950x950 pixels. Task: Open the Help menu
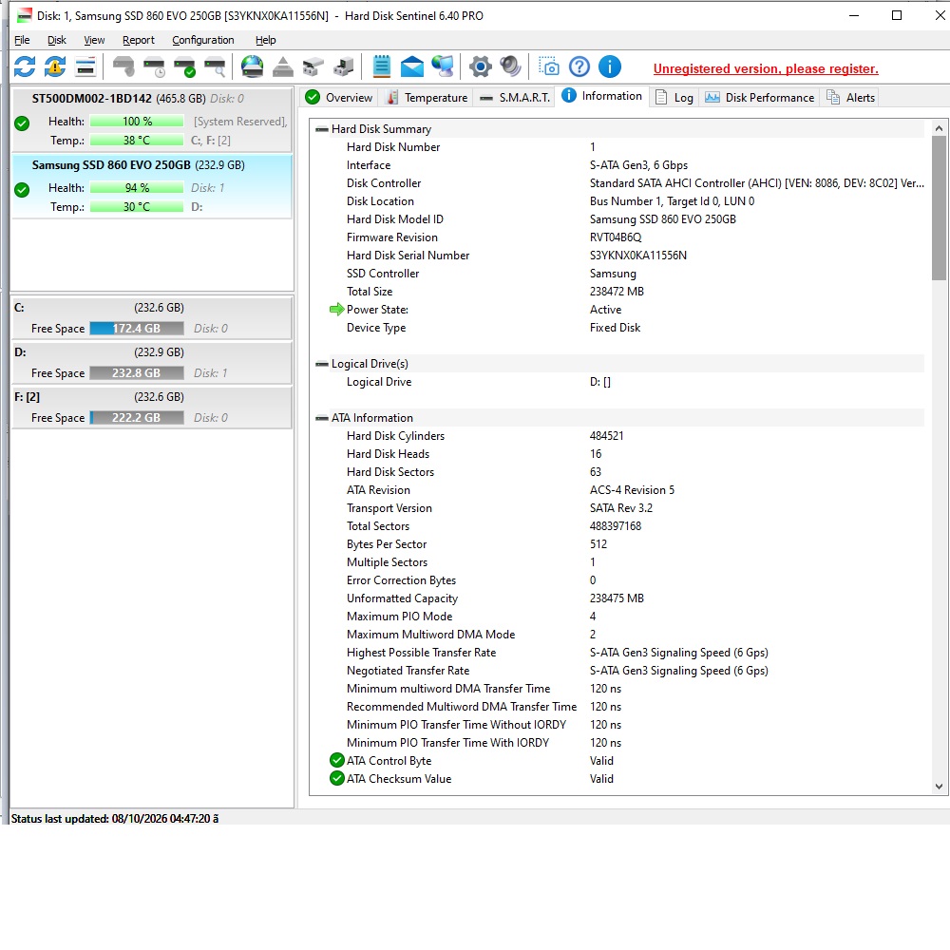click(265, 40)
